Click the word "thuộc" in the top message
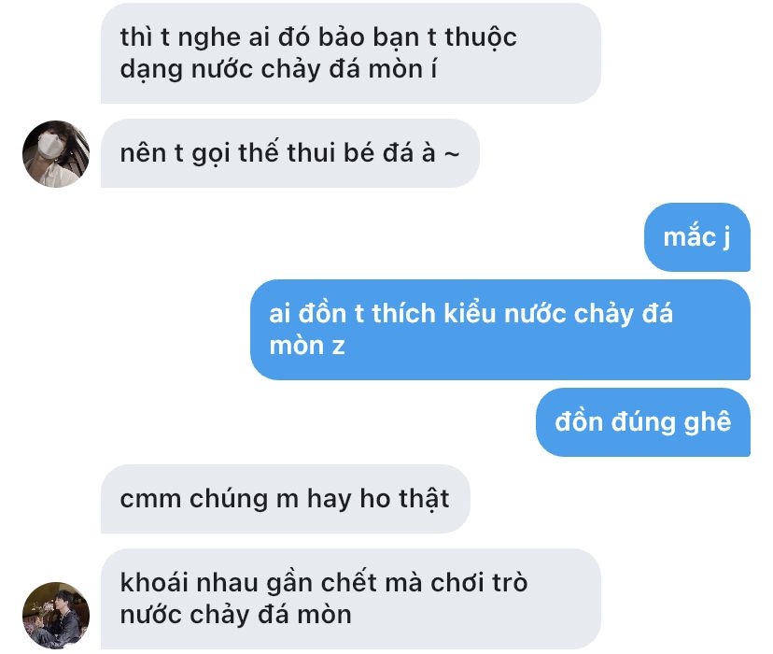Image resolution: width=773 pixels, height=654 pixels. (x=481, y=37)
